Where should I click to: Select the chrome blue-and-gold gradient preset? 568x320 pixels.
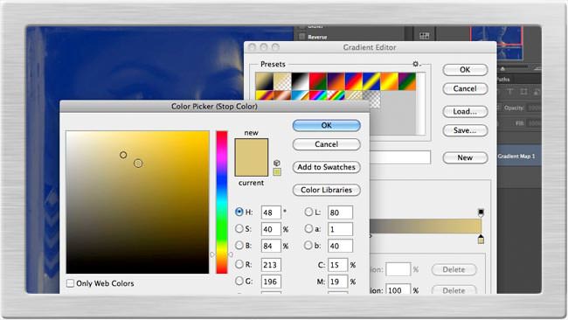tap(300, 95)
